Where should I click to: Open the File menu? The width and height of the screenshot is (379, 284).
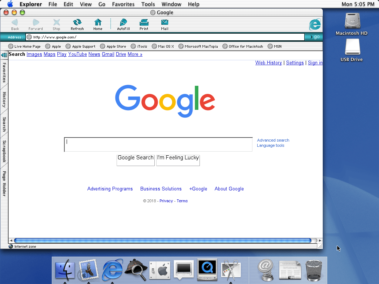tap(53, 4)
